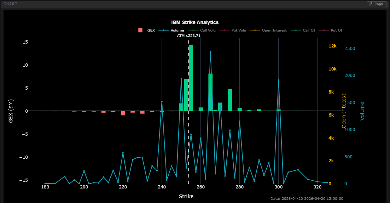Click the volume point at strike 240
Viewport: 390px width, 203px height.
pyautogui.click(x=162, y=102)
